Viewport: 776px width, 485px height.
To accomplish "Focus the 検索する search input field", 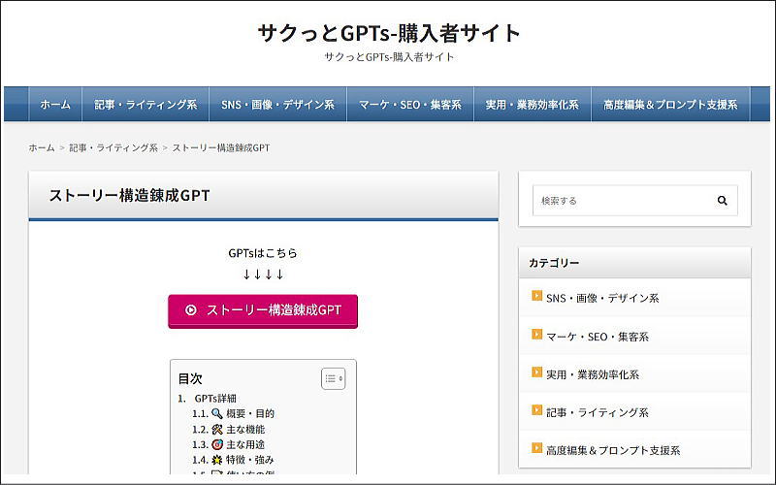I will tap(621, 201).
